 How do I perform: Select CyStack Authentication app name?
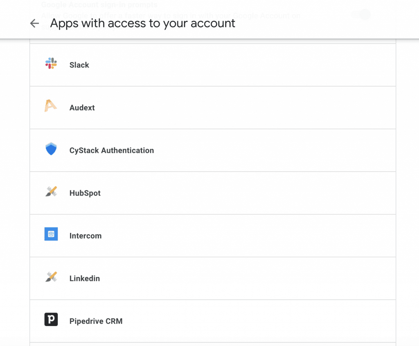click(x=112, y=150)
